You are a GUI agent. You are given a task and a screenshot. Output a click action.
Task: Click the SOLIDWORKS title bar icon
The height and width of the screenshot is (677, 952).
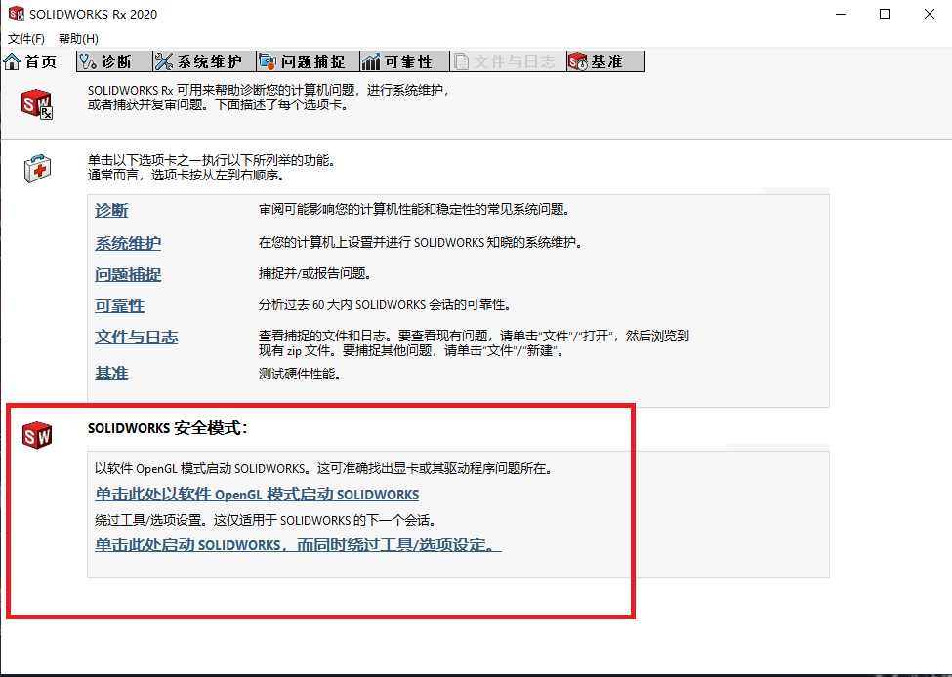click(17, 14)
